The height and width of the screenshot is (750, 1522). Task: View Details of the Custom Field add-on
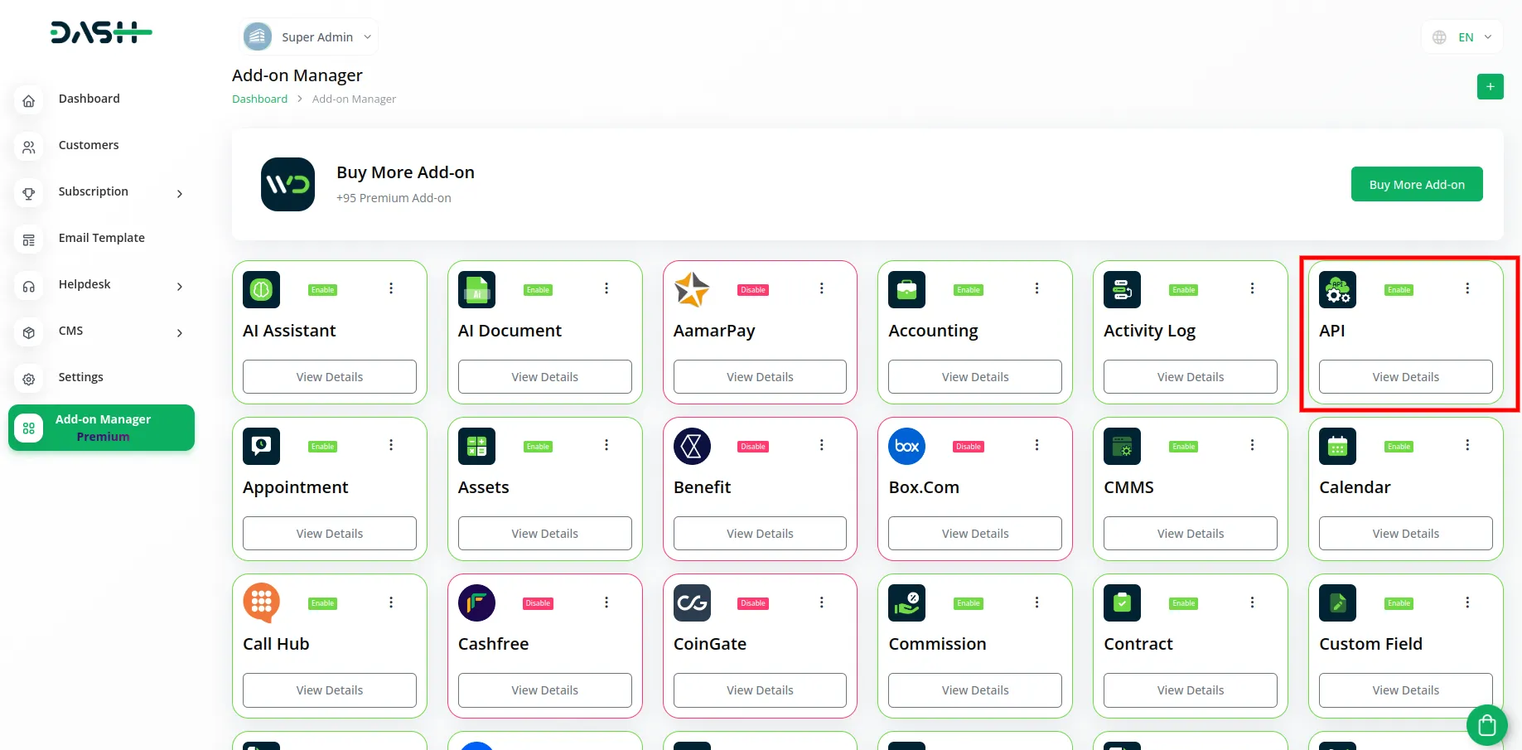pyautogui.click(x=1405, y=690)
